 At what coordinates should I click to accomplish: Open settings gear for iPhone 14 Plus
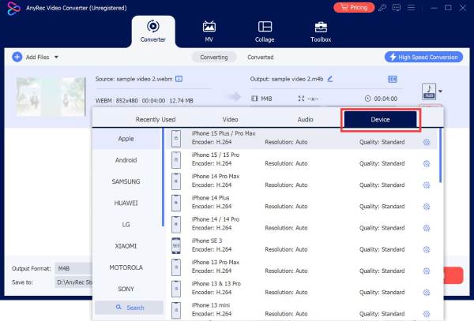[427, 207]
